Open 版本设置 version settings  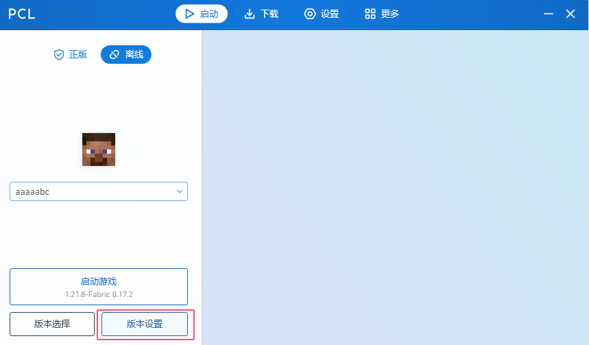coord(145,324)
